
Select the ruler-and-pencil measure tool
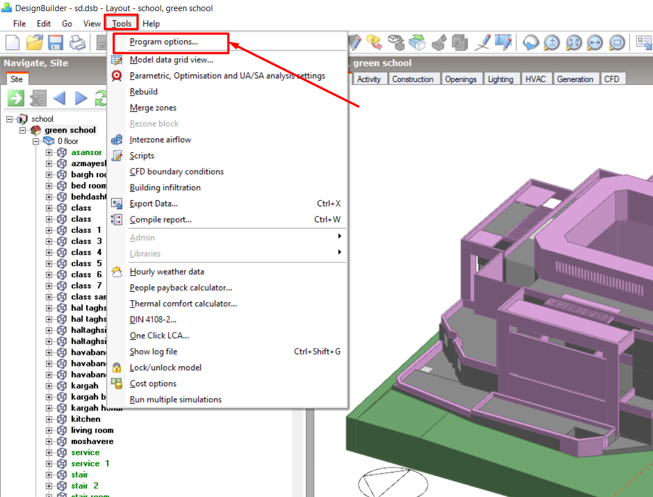click(503, 42)
